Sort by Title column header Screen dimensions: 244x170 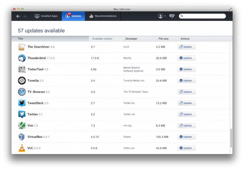coord(50,39)
